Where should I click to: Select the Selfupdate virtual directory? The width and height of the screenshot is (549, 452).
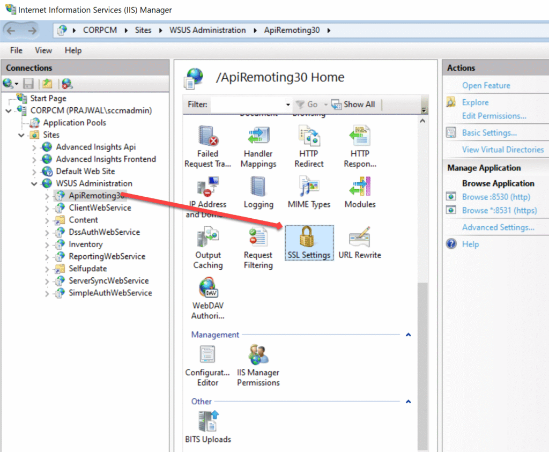(x=88, y=269)
